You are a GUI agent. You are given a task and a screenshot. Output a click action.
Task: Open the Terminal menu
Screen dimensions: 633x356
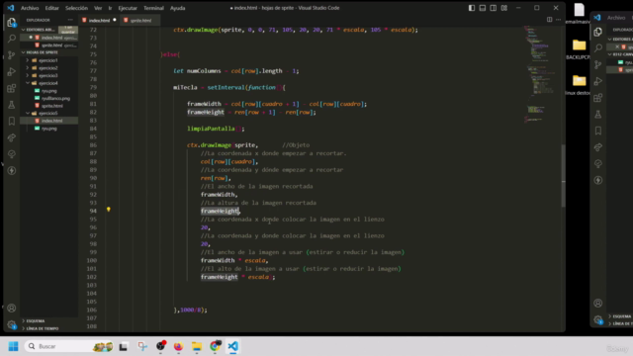(x=153, y=8)
